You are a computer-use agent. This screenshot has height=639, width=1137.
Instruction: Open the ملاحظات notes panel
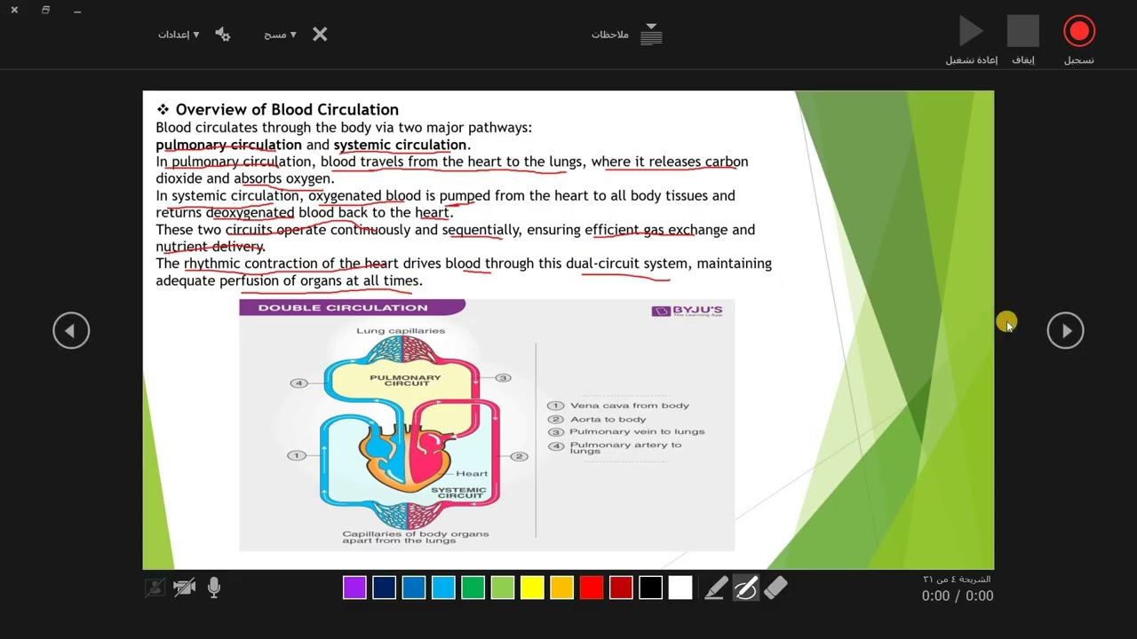[627, 35]
